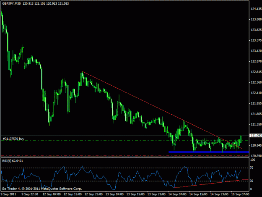
Task: Click the 120.845 price scale label
Action: (x=256, y=145)
